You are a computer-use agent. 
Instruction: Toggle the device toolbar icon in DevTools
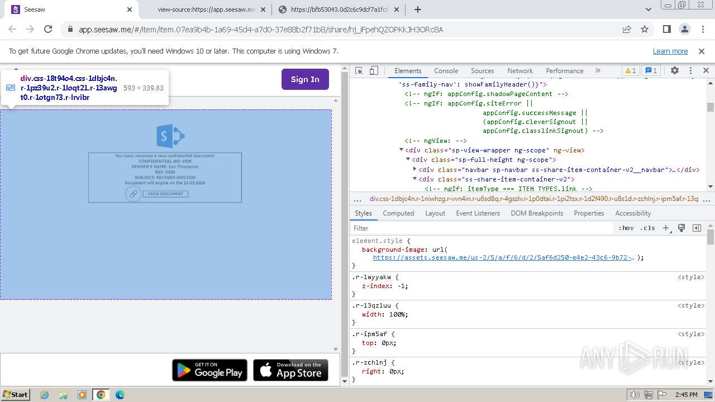(374, 71)
